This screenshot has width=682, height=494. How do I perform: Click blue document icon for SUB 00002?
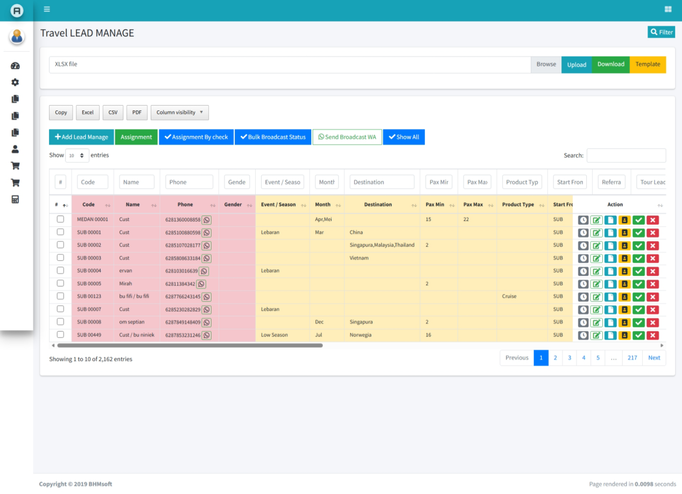pos(610,246)
